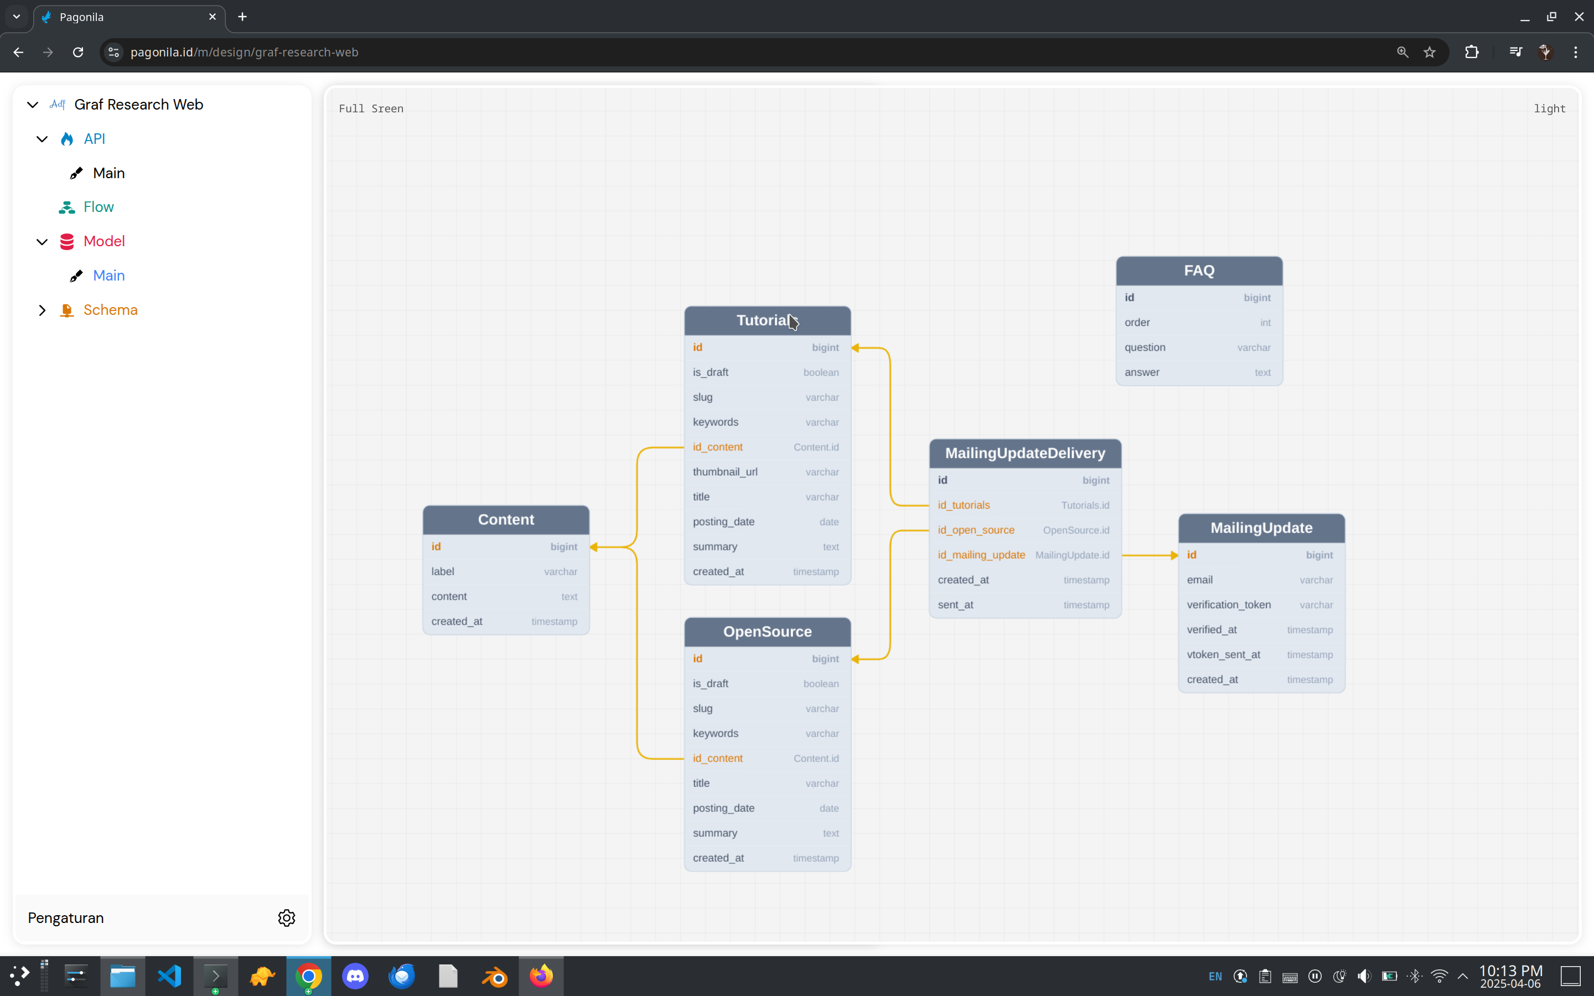Toggle the light theme switch
Image resolution: width=1594 pixels, height=996 pixels.
click(x=1549, y=108)
